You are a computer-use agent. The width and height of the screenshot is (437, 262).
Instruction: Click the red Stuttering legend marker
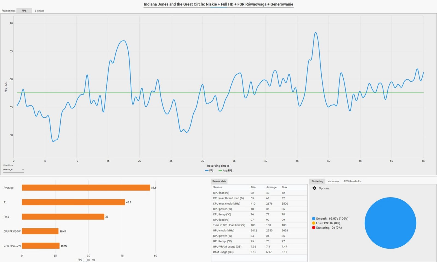coord(314,228)
